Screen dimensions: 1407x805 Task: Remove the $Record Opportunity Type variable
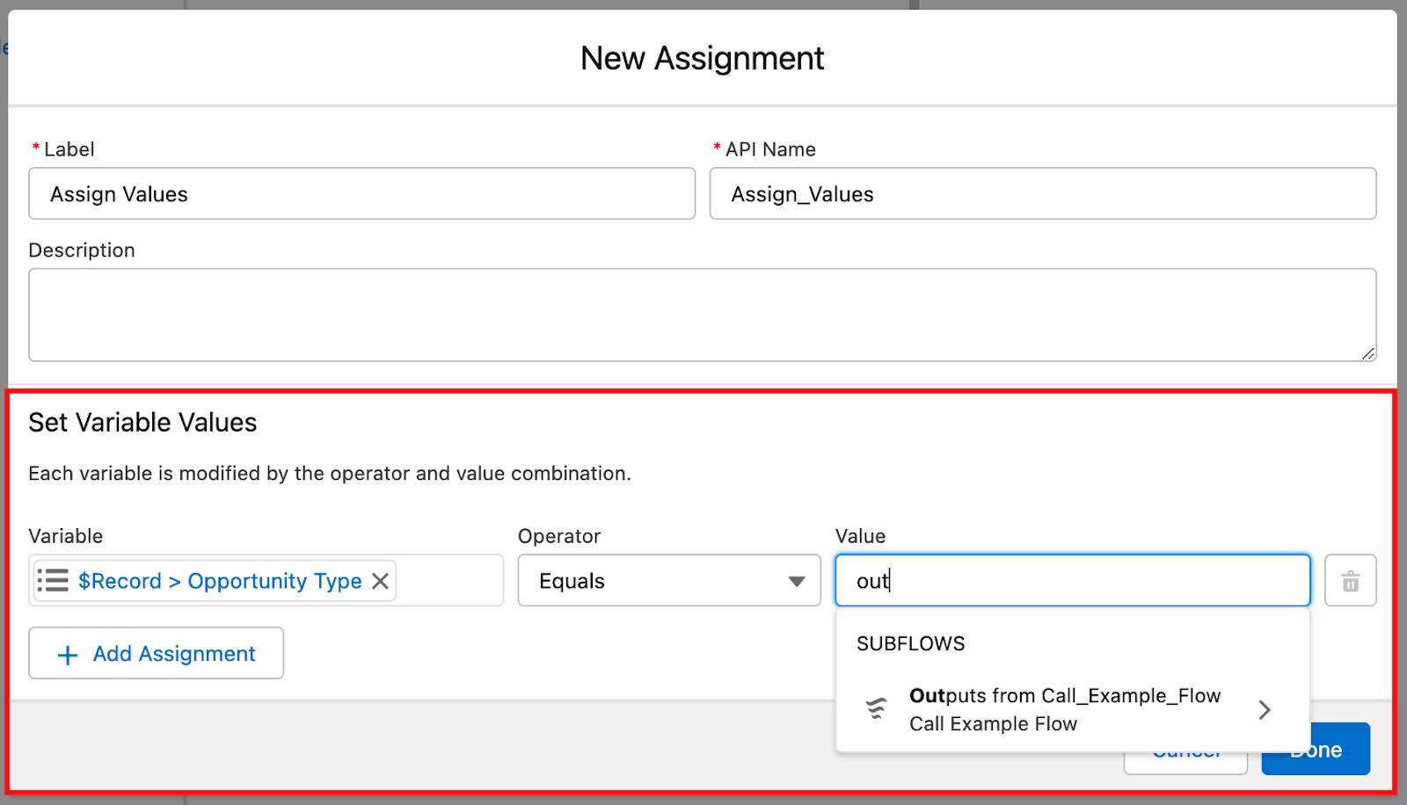pyautogui.click(x=380, y=581)
